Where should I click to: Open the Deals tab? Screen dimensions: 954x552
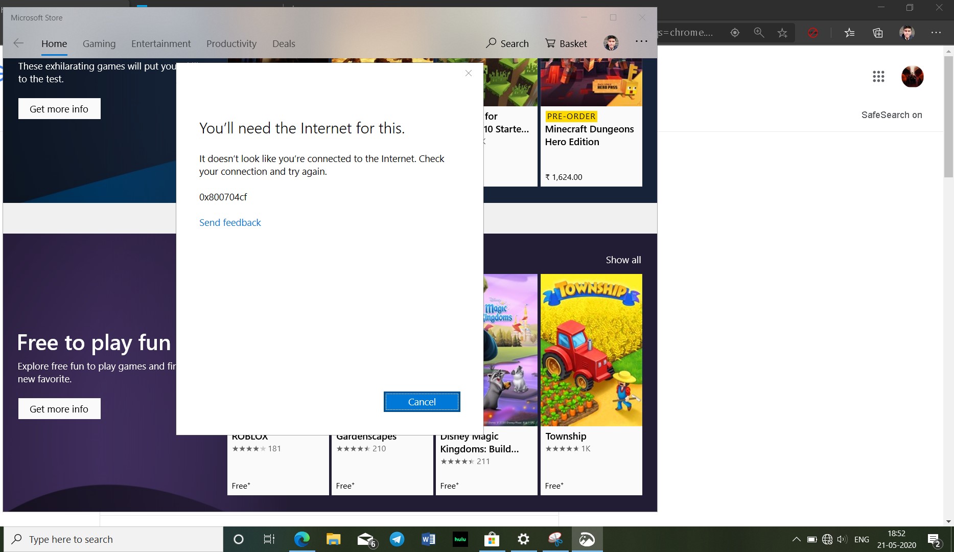point(284,43)
